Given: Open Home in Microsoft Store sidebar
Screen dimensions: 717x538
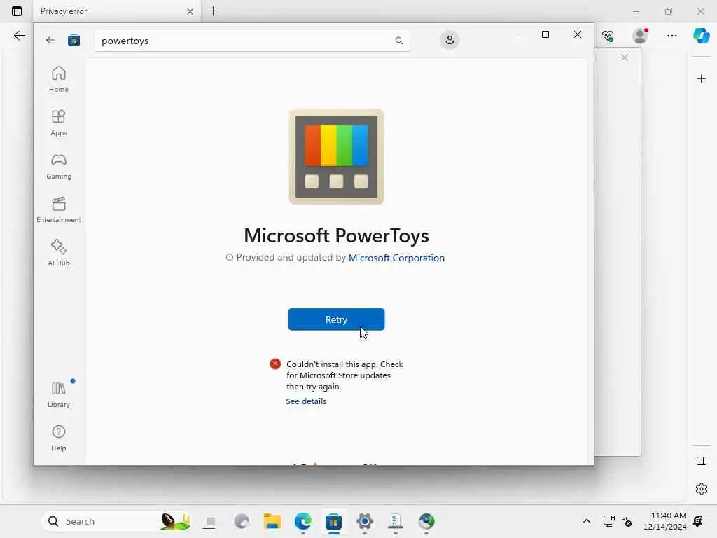Looking at the screenshot, I should [59, 78].
